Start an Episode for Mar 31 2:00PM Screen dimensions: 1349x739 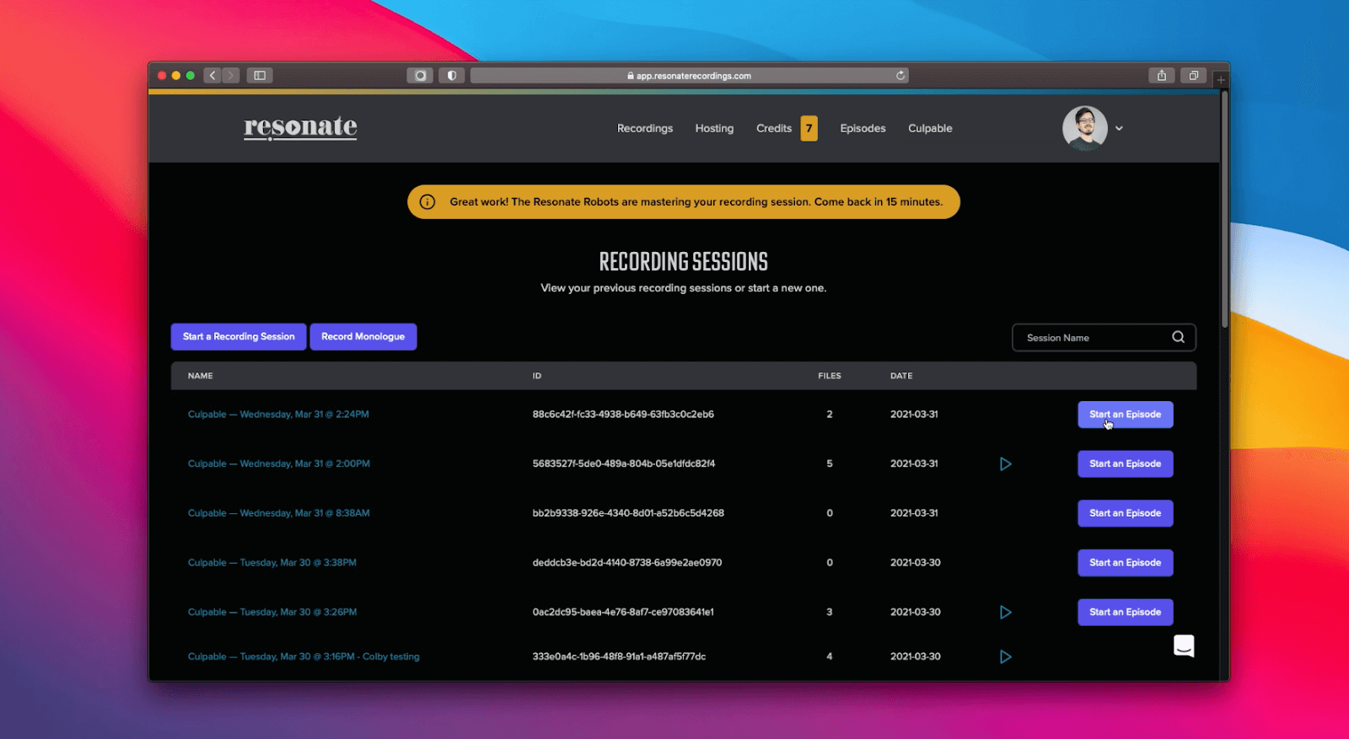click(1125, 463)
